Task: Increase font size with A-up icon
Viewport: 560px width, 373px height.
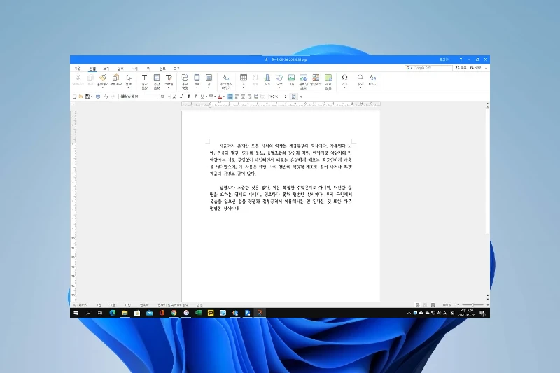Action: (174, 97)
